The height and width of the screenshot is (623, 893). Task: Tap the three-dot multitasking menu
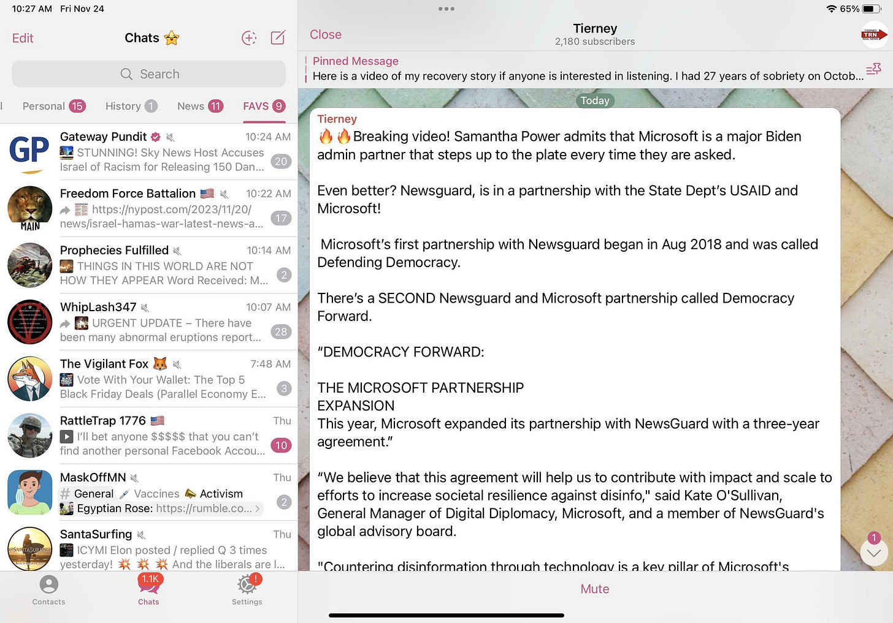pyautogui.click(x=447, y=9)
